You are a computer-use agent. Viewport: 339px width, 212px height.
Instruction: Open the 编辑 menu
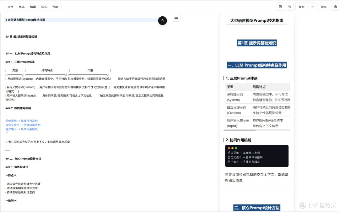click(x=33, y=7)
